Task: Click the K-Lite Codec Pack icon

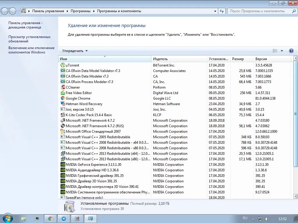Action: [63, 115]
